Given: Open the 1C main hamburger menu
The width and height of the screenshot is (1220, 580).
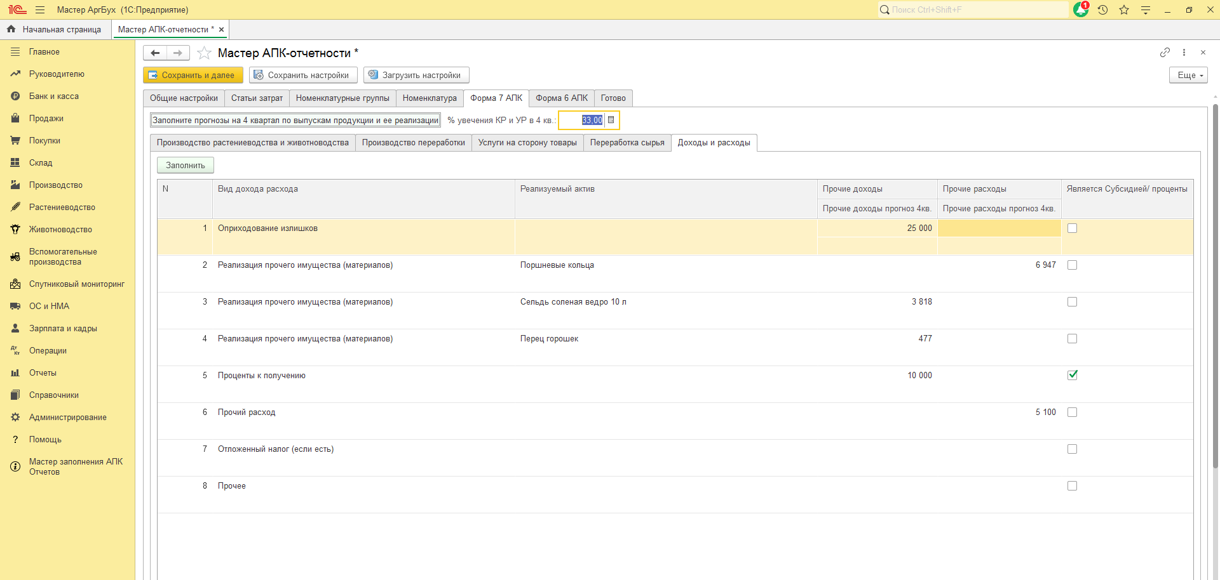Looking at the screenshot, I should pos(40,10).
